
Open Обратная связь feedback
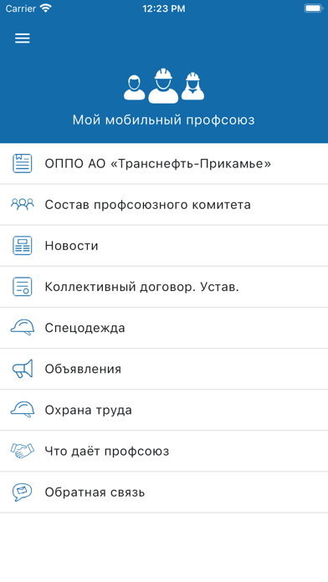(x=164, y=493)
